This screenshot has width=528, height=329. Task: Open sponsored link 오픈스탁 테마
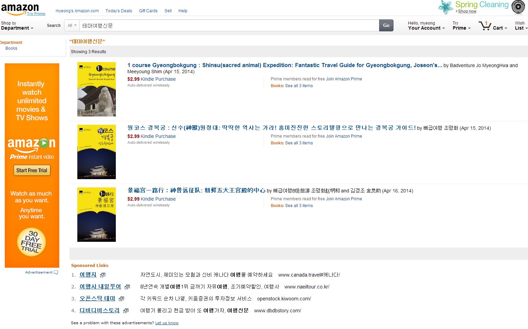coord(97,298)
